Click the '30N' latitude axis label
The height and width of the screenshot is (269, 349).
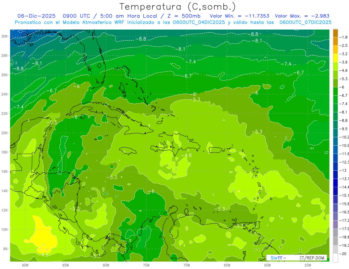[x=4, y=36]
